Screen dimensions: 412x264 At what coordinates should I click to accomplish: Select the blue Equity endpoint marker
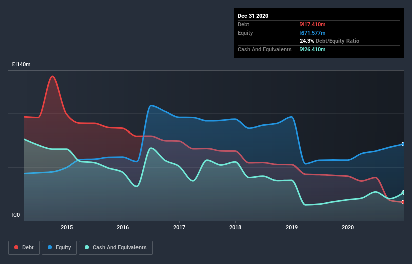coord(403,144)
